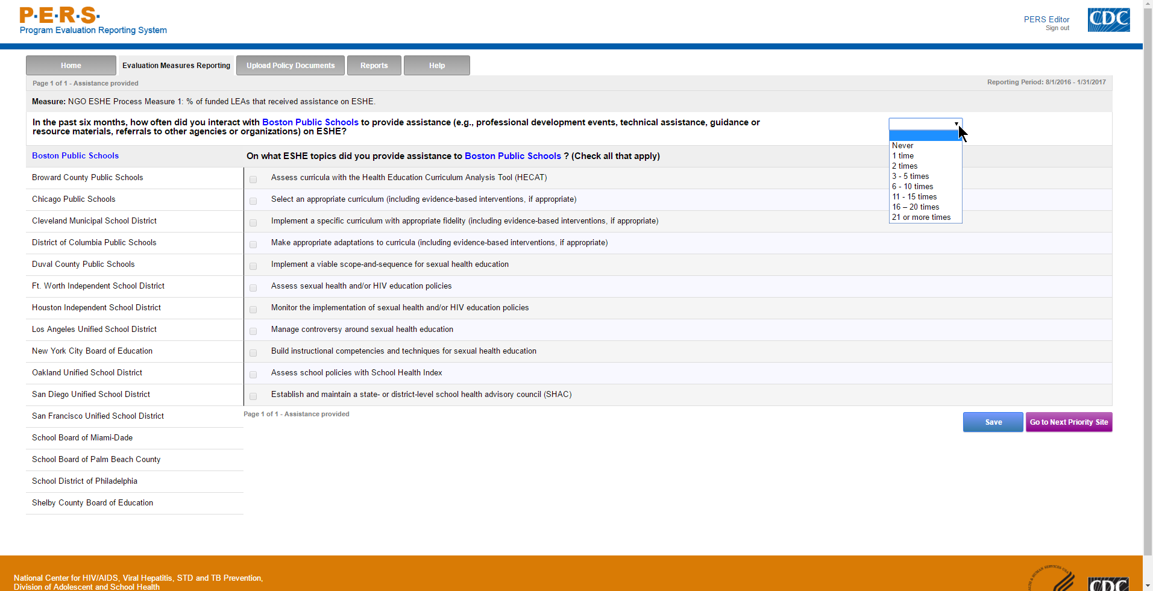Select the blank option in frequency dropdown
This screenshot has height=591, width=1153.
tap(925, 136)
